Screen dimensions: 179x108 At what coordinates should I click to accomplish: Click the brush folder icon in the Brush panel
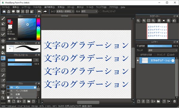[29, 101]
